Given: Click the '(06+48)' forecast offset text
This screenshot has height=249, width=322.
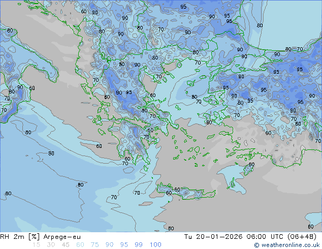Looking at the screenshot, I should point(302,237).
